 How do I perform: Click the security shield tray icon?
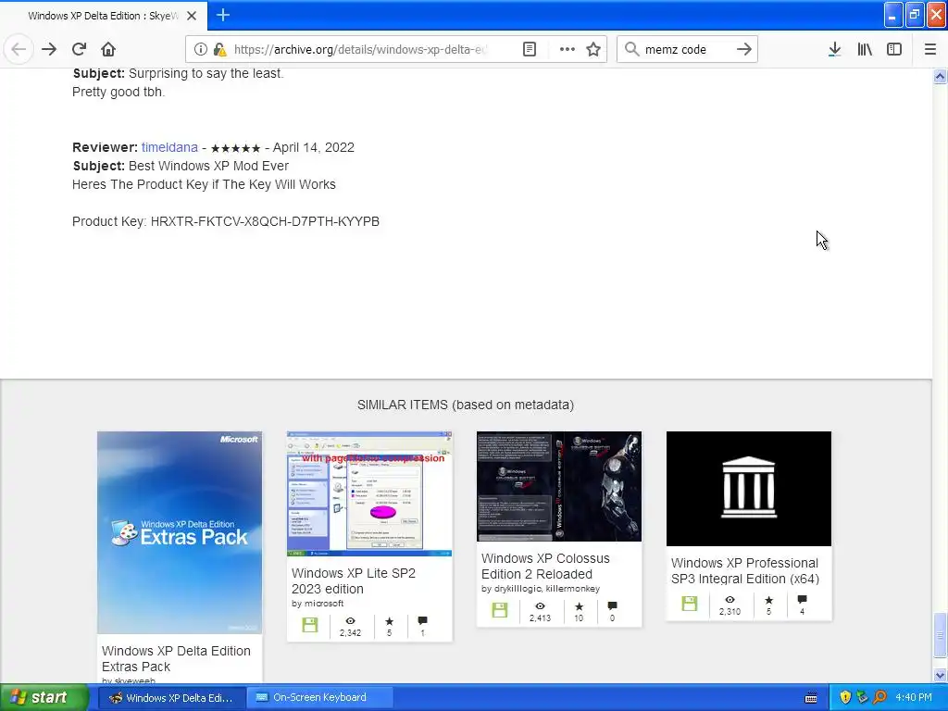[845, 698]
